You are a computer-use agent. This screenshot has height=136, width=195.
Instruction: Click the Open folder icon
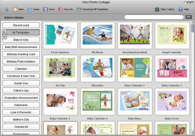[x=30, y=9]
